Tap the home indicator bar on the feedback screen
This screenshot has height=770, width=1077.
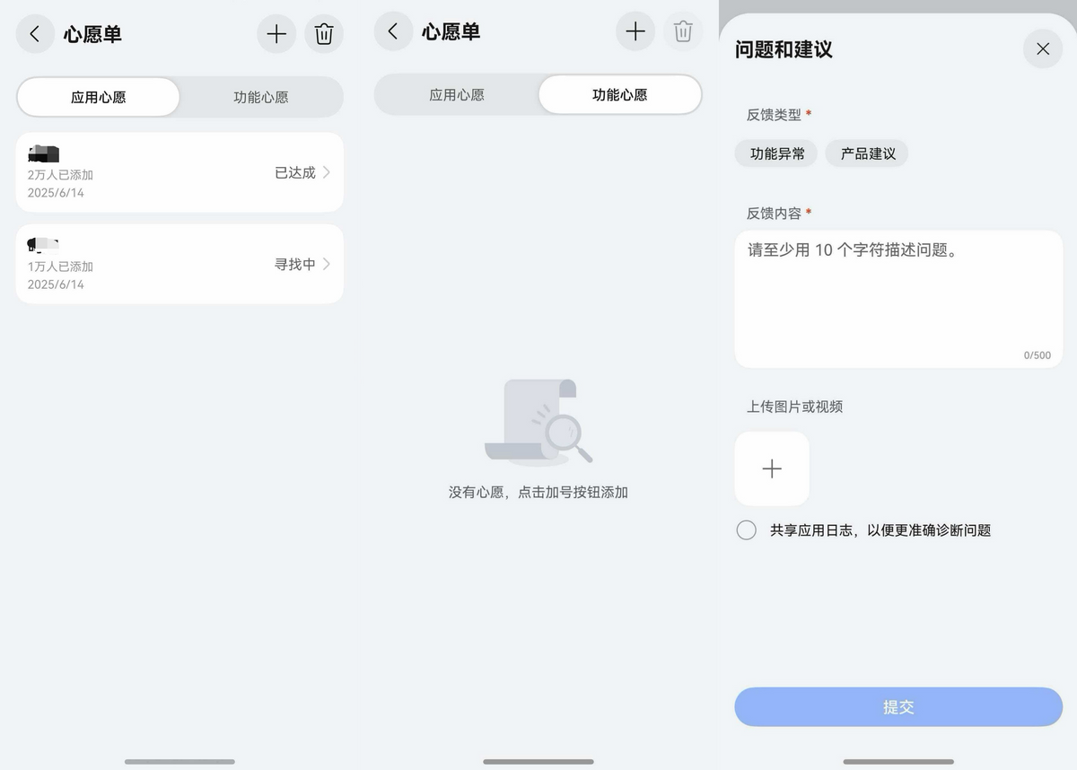coord(898,762)
